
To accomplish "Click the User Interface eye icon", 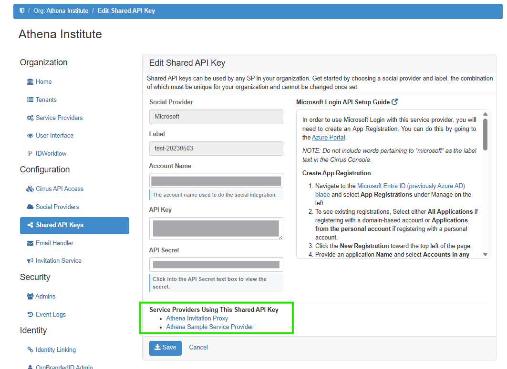I will pyautogui.click(x=31, y=136).
